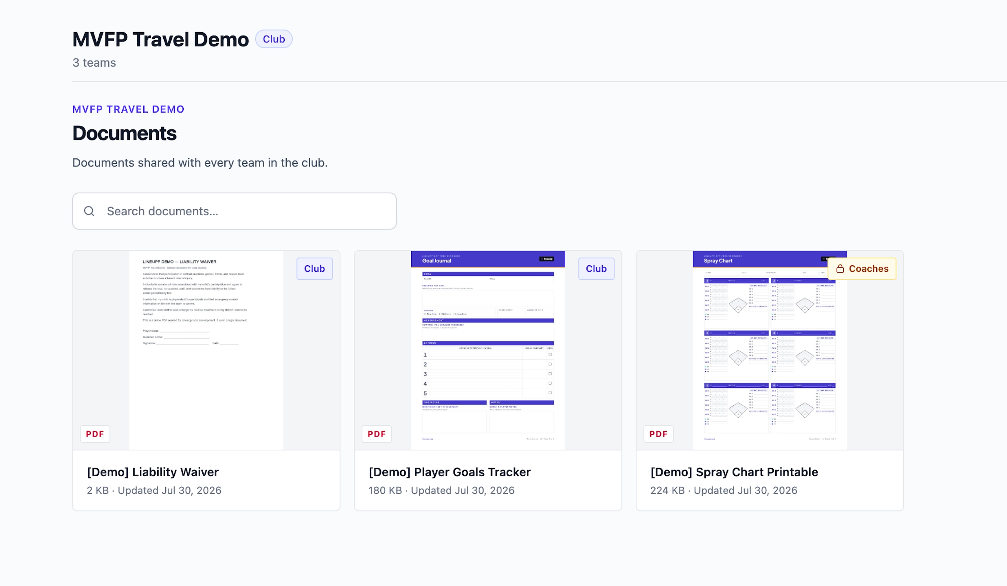This screenshot has height=586, width=1007.
Task: Click the PDF label on Spray Chart card
Action: tap(658, 434)
